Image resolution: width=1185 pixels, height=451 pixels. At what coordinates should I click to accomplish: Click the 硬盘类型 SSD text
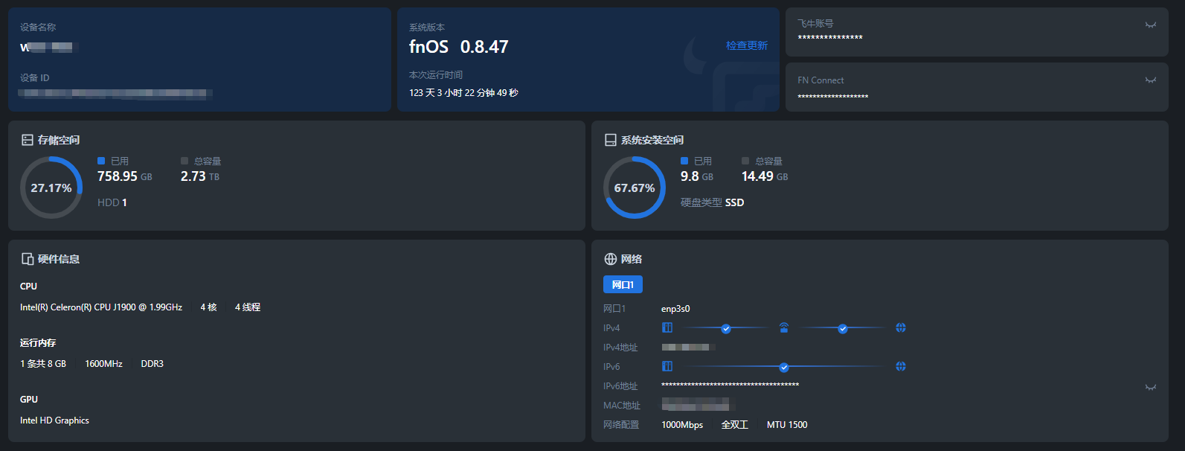(712, 202)
